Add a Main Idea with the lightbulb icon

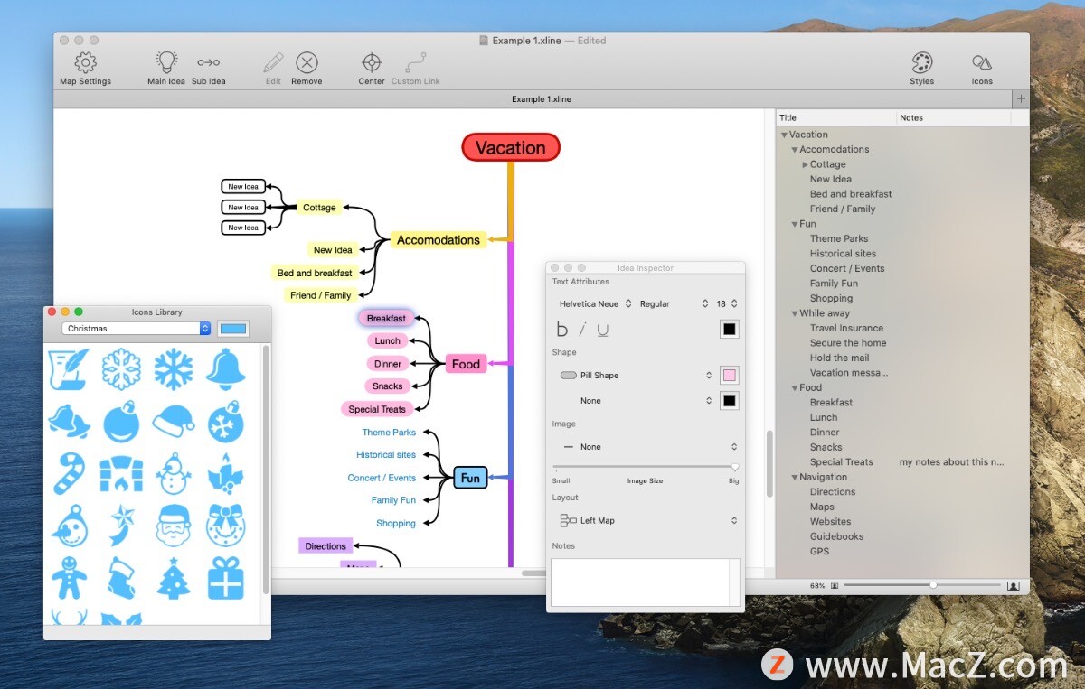[166, 62]
